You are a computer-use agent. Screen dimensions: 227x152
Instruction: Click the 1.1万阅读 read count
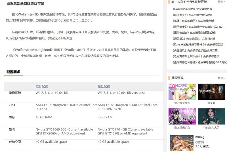tap(202, 146)
